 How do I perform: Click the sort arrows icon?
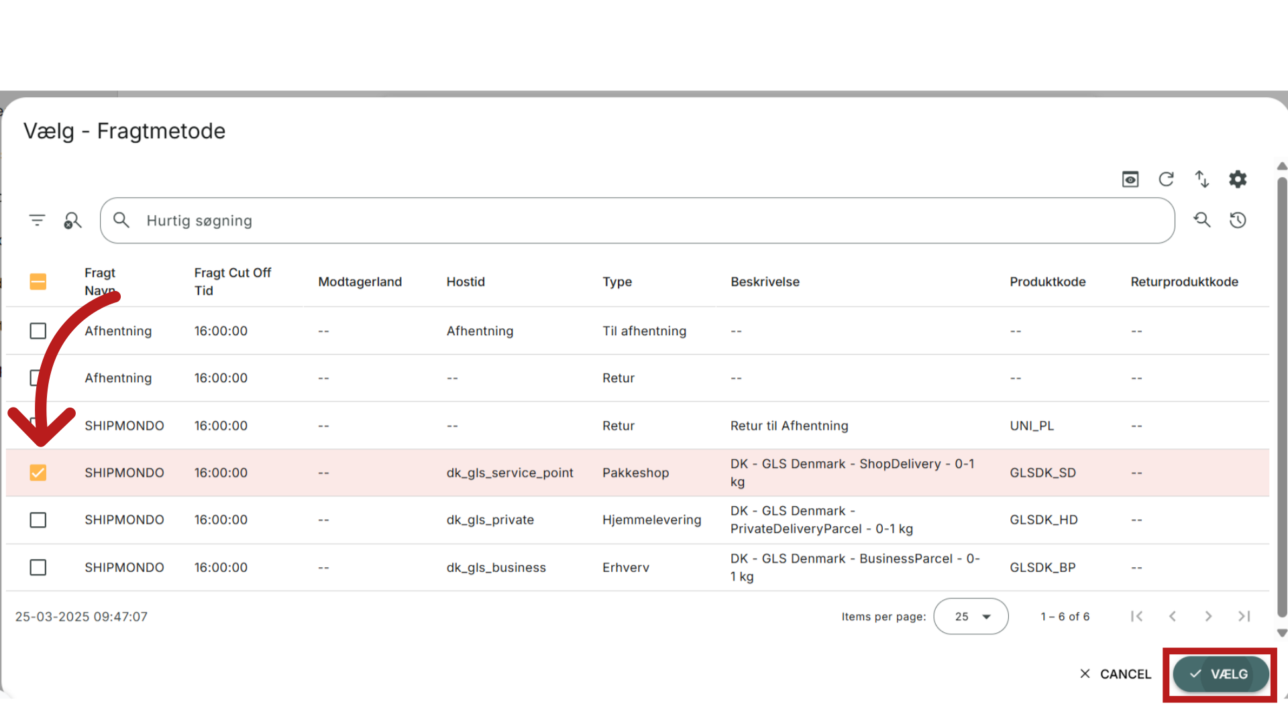(1201, 179)
